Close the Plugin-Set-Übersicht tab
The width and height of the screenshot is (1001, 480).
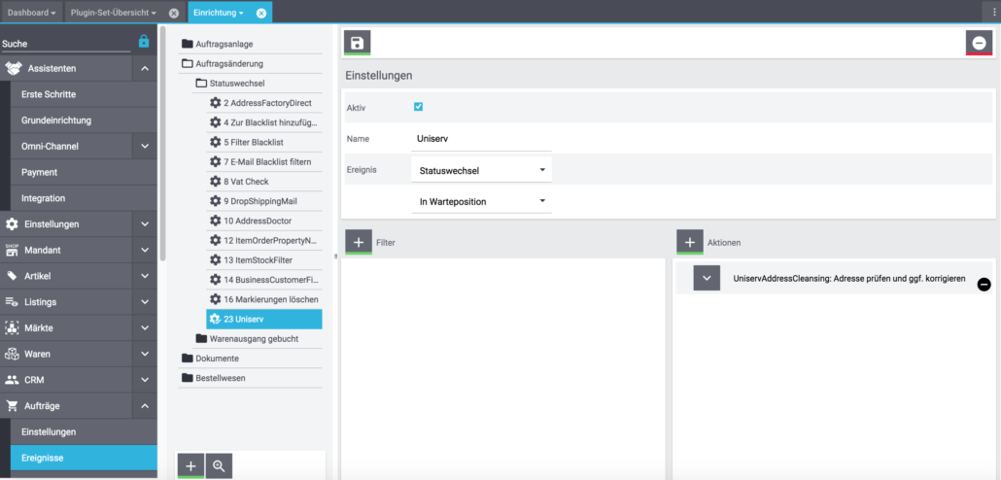coord(174,13)
